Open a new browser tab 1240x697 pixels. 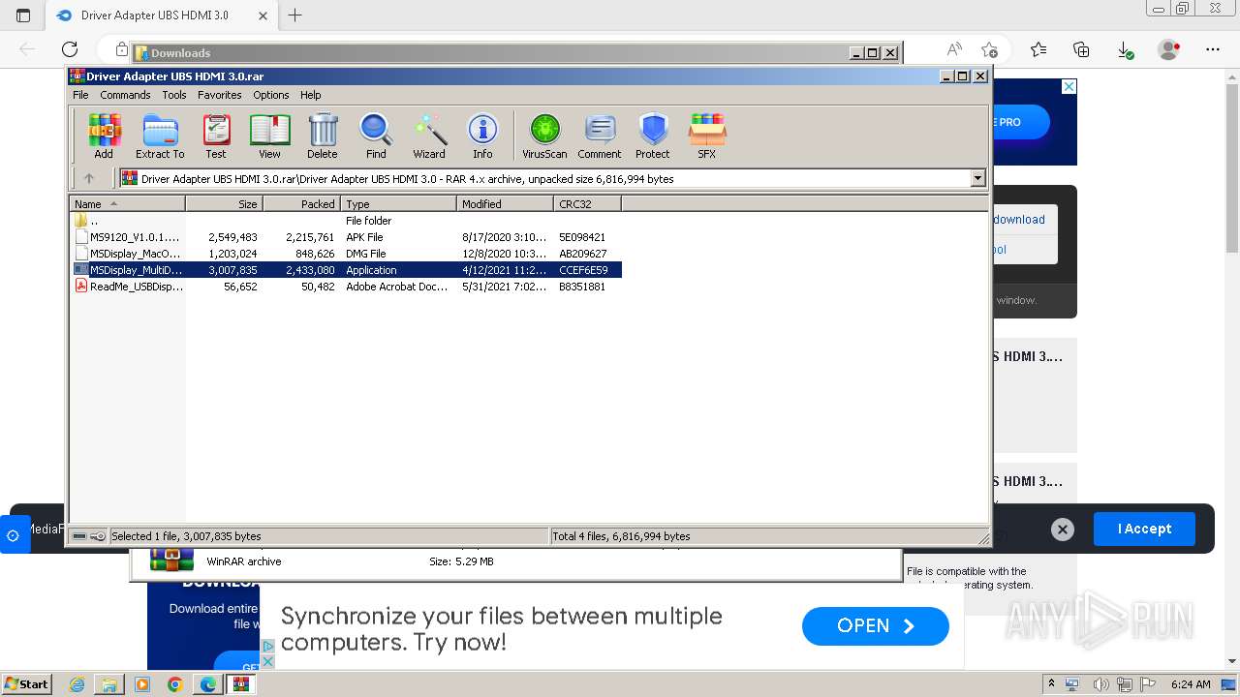pos(295,15)
